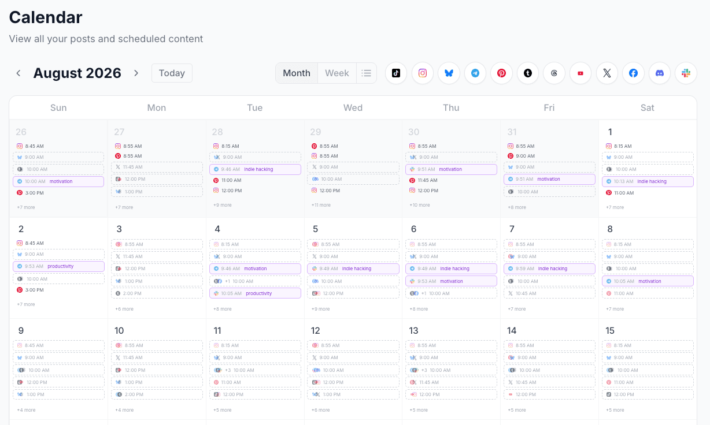Open 10:00 AM motivation post on Sunday 26
Image resolution: width=710 pixels, height=425 pixels.
pos(58,181)
